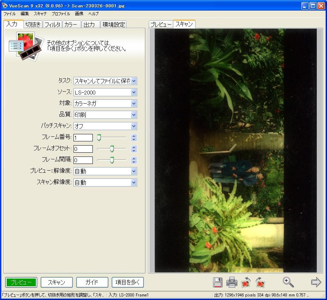Click the printer icon
Image resolution: width=327 pixels, height=300 pixels.
[x=232, y=282]
